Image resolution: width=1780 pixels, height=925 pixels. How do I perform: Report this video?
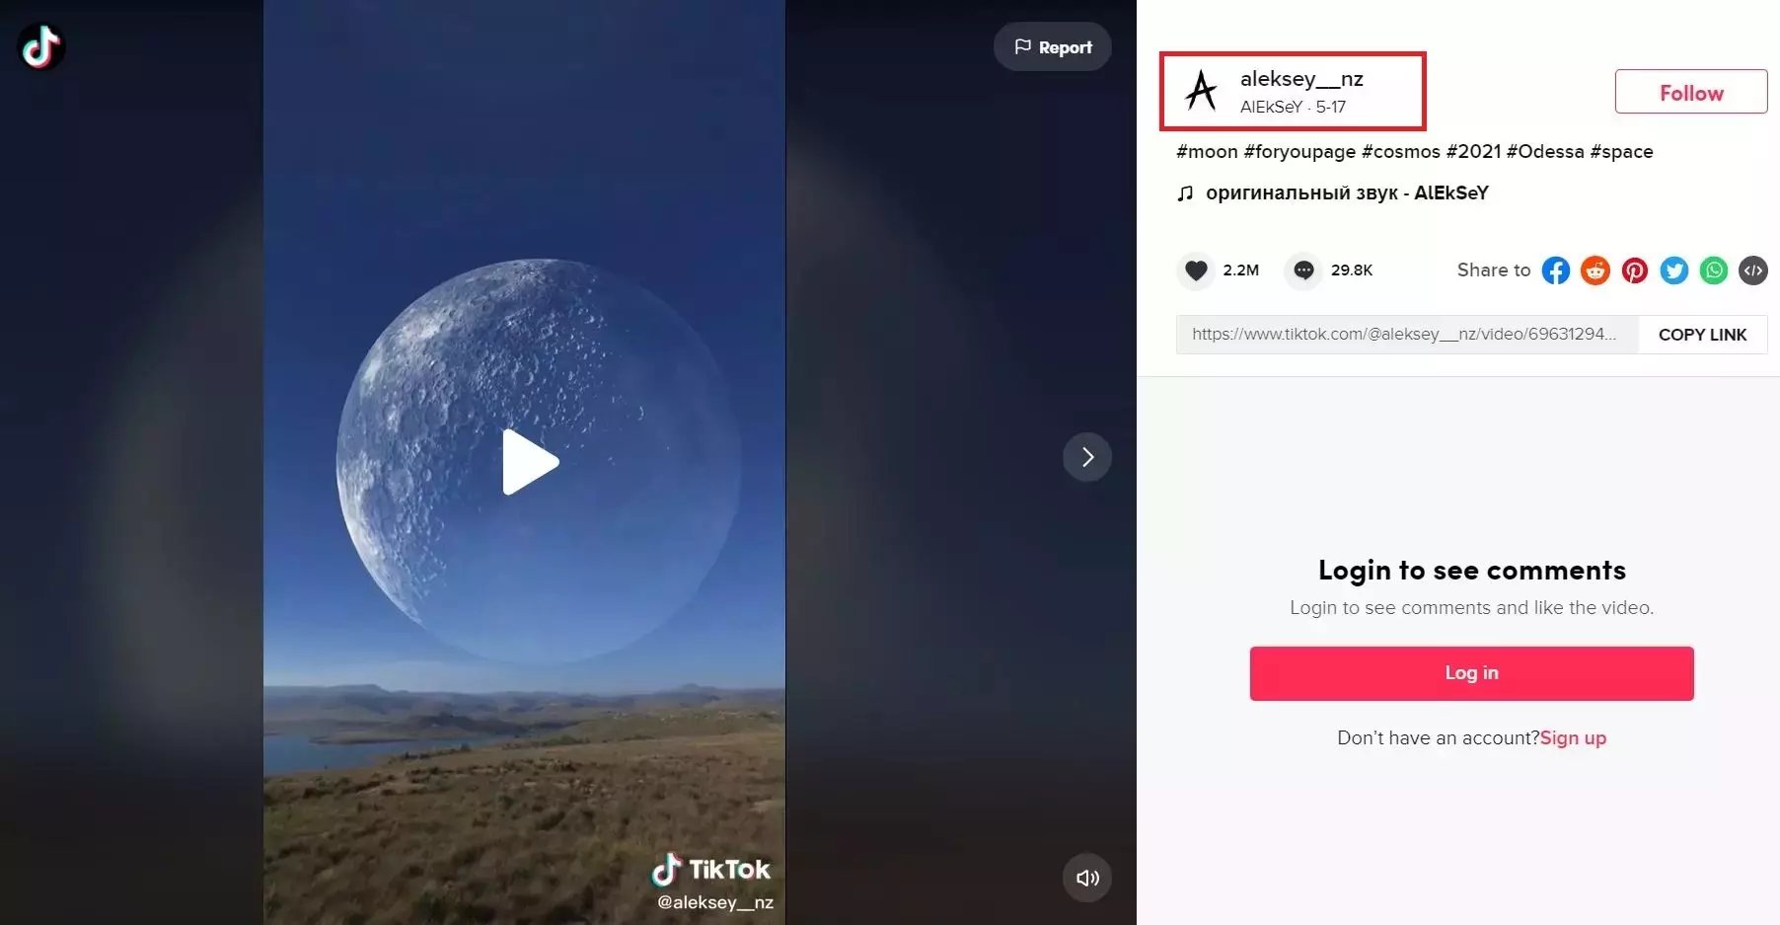[x=1053, y=46]
